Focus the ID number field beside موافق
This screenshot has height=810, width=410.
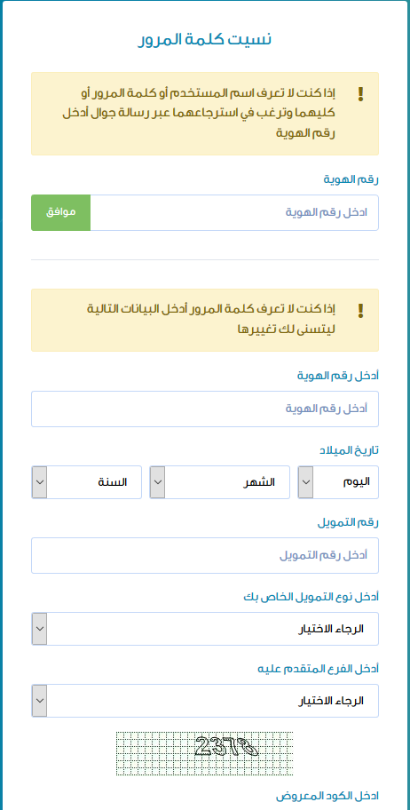pos(234,212)
